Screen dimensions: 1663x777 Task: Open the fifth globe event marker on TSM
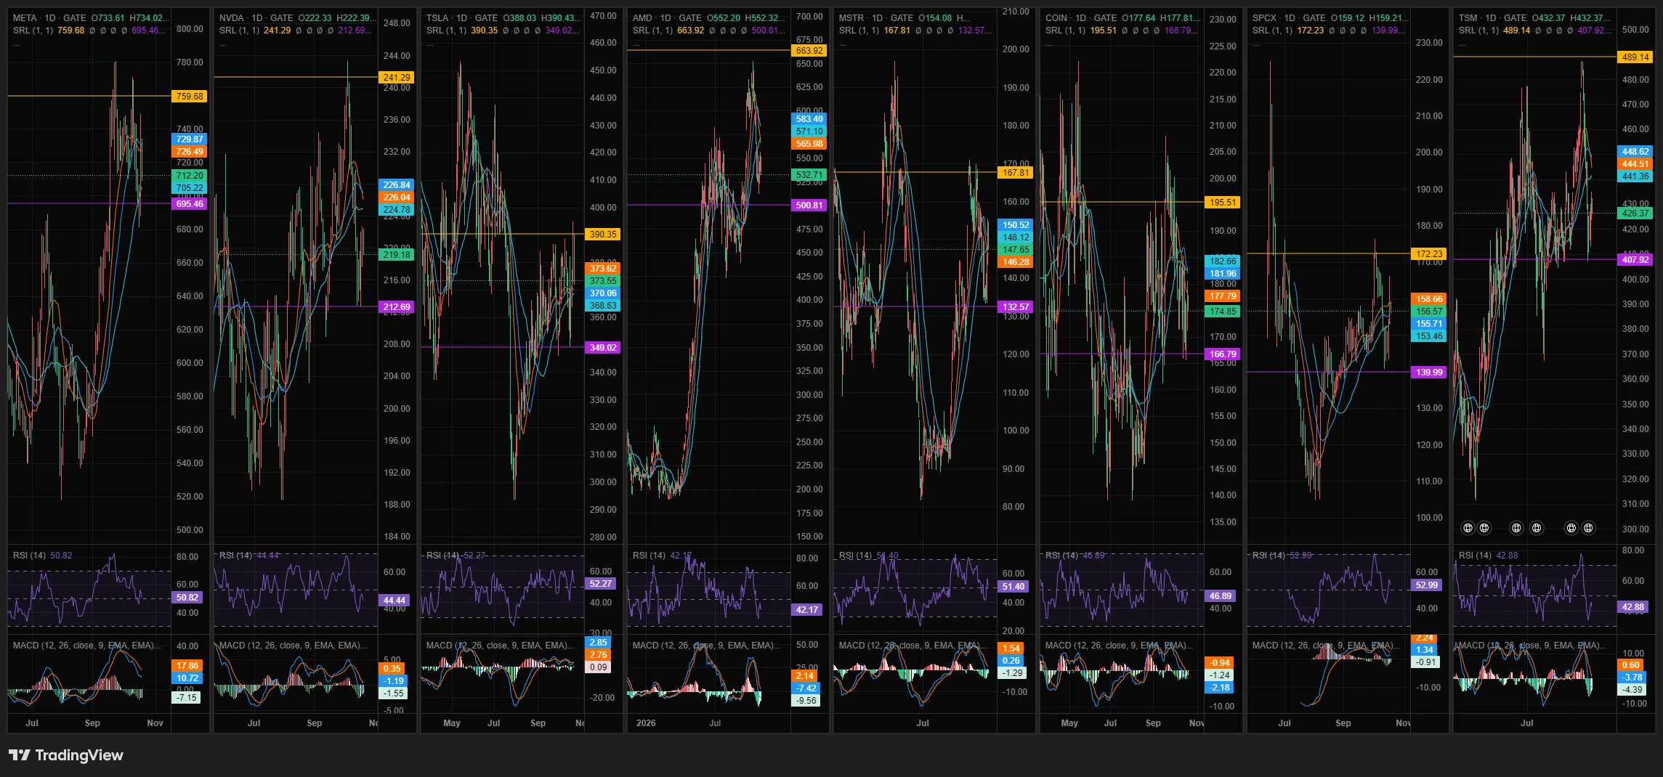pyautogui.click(x=1571, y=528)
